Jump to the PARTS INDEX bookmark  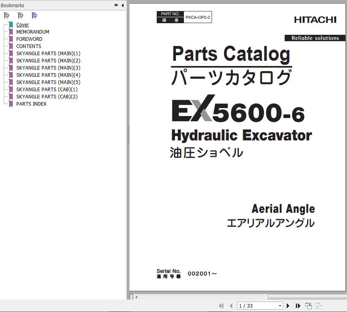pos(32,104)
